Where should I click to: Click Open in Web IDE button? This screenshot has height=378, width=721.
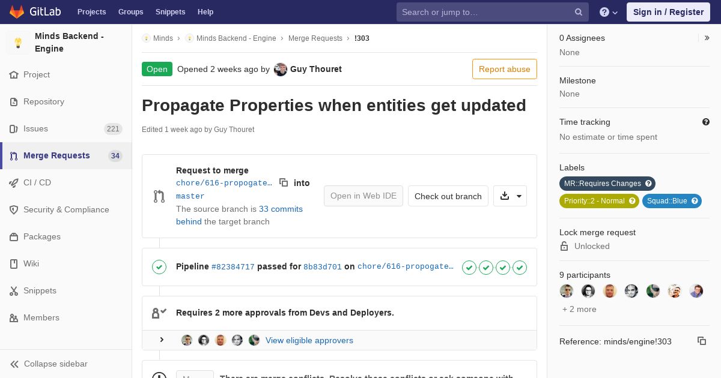click(364, 196)
